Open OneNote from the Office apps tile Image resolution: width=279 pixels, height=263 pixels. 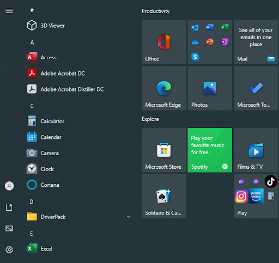tap(225, 42)
